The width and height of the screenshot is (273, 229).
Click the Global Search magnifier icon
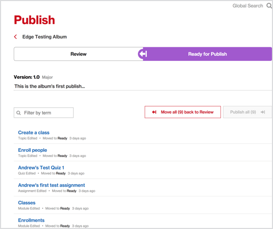(x=269, y=6)
